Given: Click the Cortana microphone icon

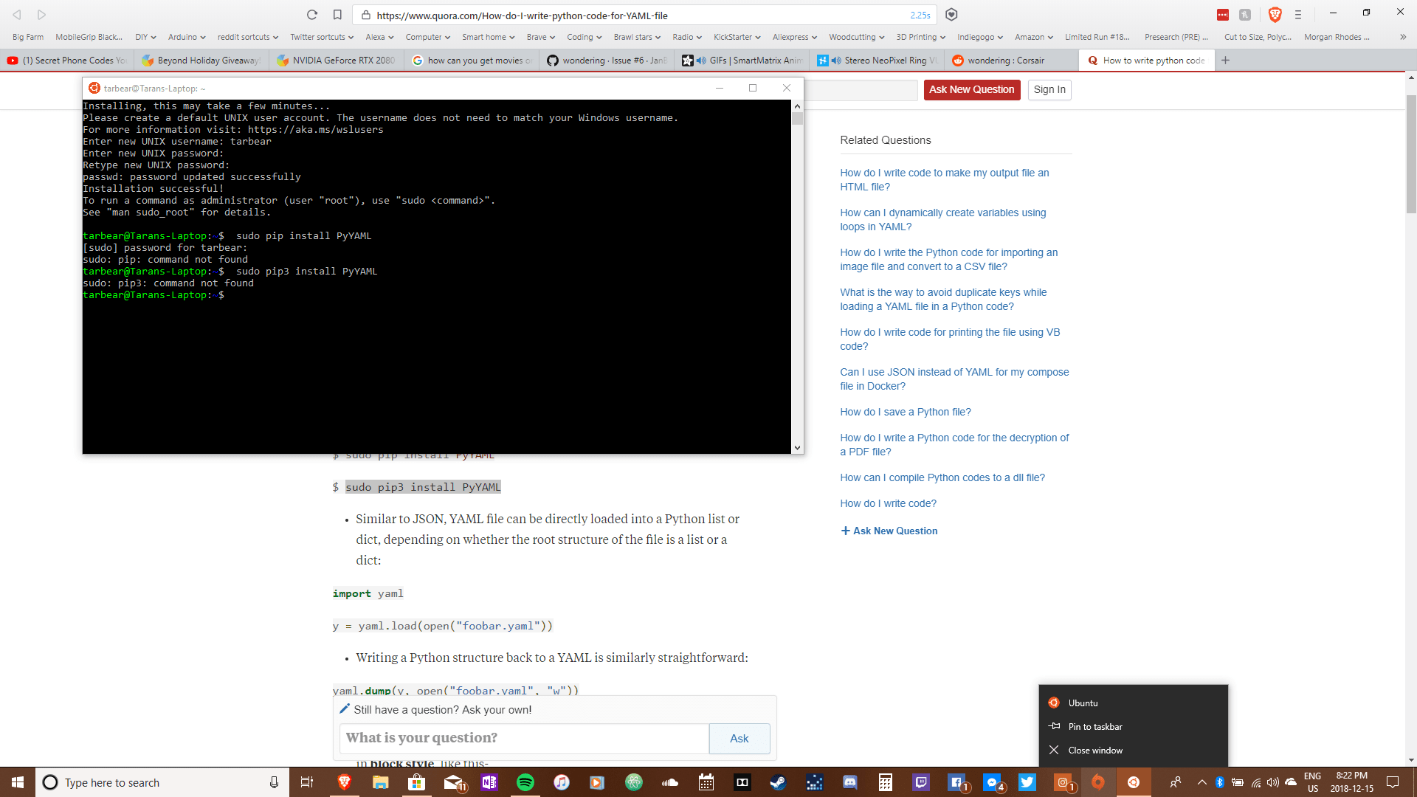Looking at the screenshot, I should tap(274, 782).
